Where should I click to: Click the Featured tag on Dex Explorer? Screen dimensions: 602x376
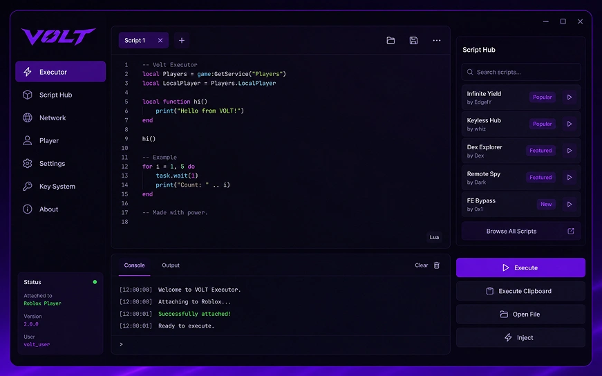pyautogui.click(x=540, y=151)
